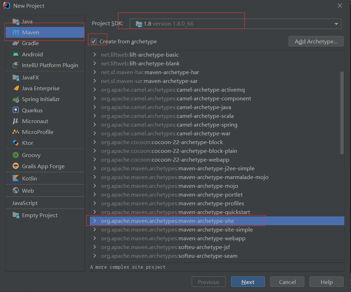Click the Maven 'm' icon
The image size is (351, 292).
pyautogui.click(x=16, y=32)
